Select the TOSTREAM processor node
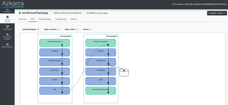This screenshot has width=228, height=105. click(101, 72)
